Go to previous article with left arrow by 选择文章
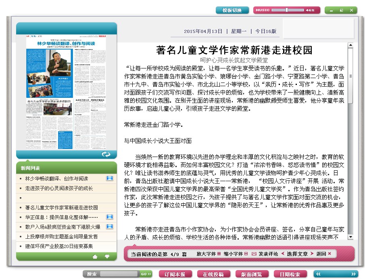365x279 pixels. (283, 254)
